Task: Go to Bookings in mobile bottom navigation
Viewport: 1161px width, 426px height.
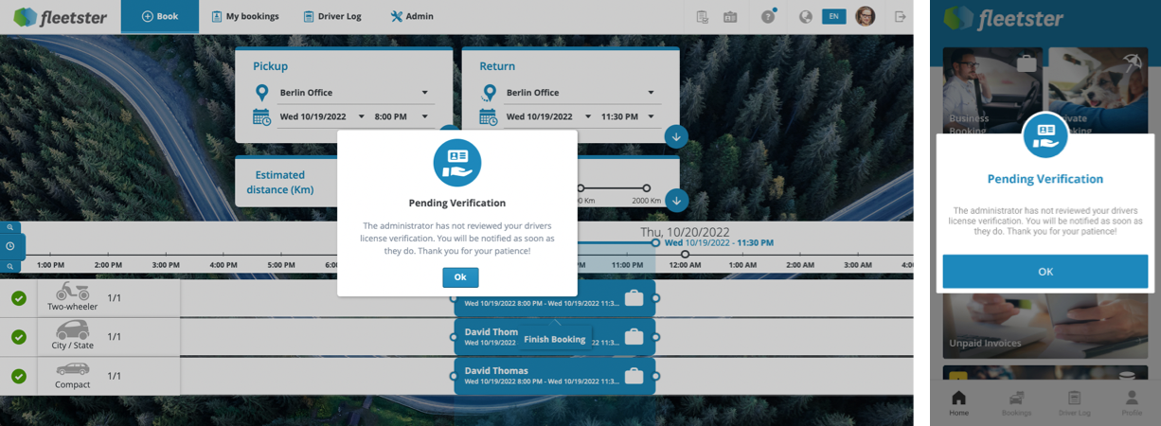Action: [x=1017, y=403]
